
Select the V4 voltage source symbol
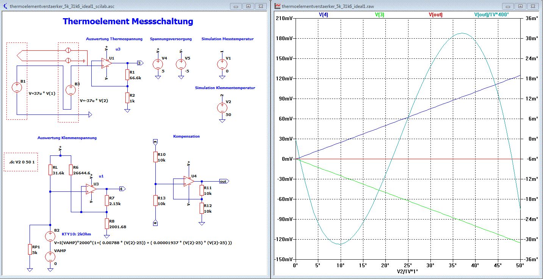coord(158,64)
